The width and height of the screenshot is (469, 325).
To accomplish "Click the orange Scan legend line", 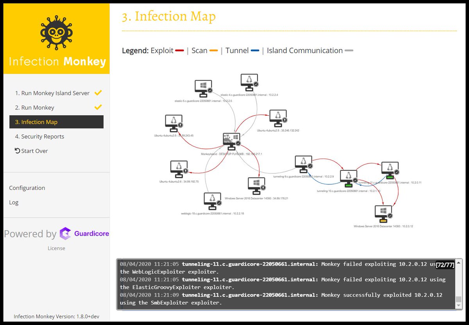I will 214,51.
